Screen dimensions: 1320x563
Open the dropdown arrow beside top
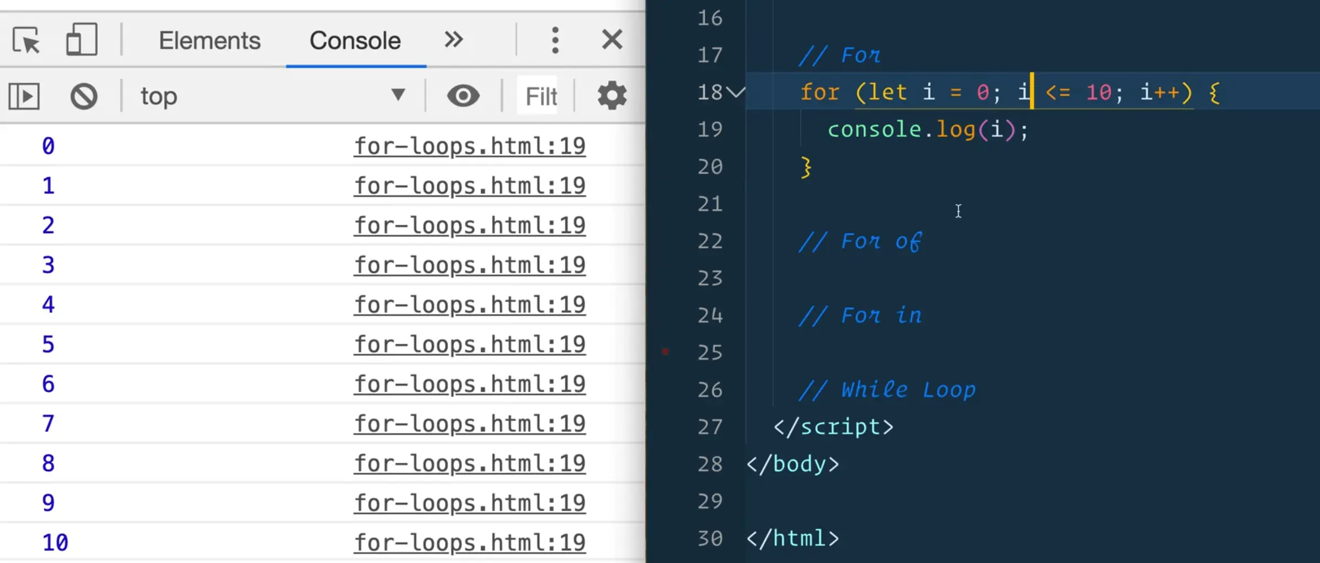(x=399, y=95)
